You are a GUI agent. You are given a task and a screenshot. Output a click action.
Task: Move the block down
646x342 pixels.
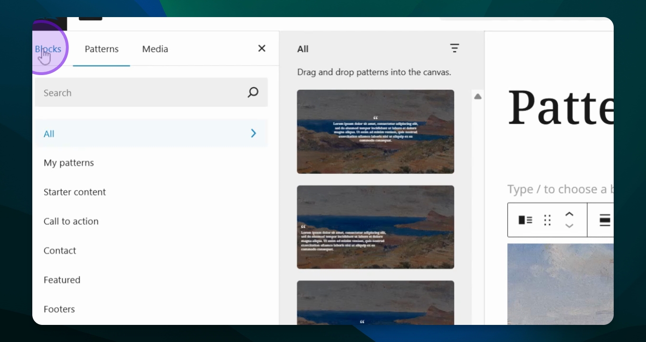(x=569, y=226)
